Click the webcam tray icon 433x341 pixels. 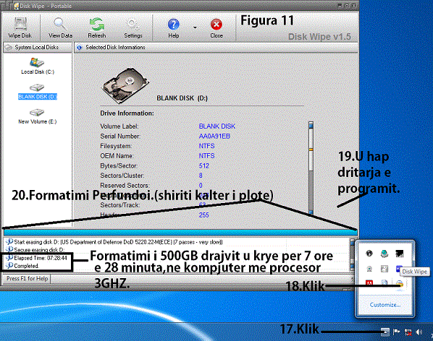pyautogui.click(x=369, y=269)
